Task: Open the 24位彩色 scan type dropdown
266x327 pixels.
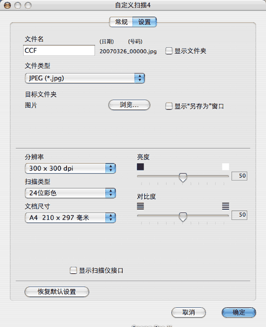Action: click(x=70, y=193)
